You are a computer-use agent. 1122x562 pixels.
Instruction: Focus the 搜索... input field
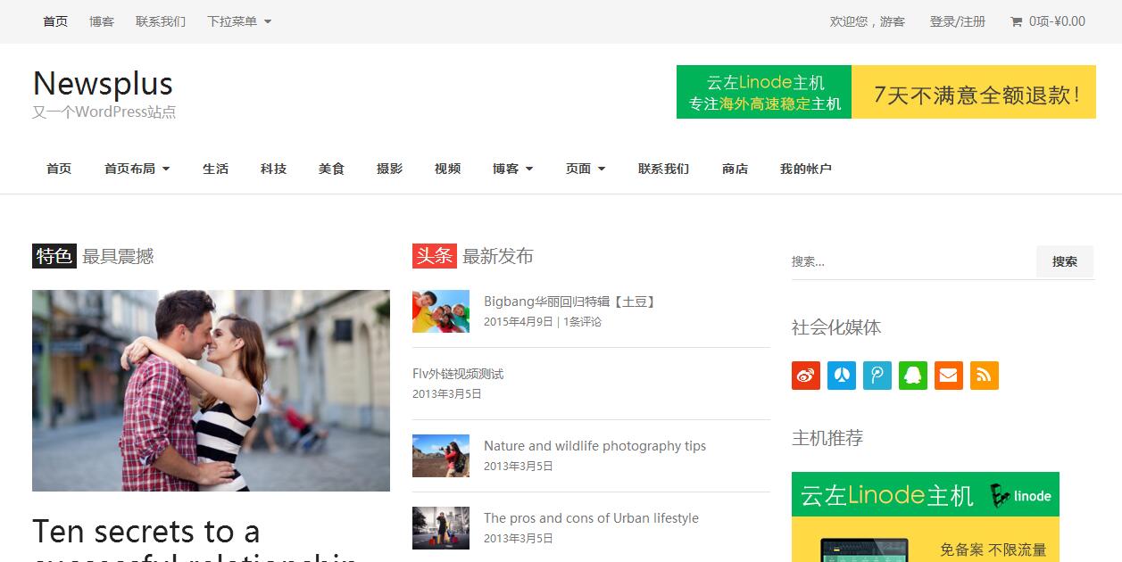pos(913,261)
